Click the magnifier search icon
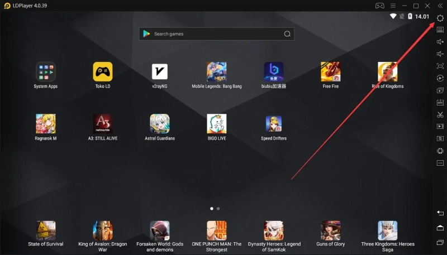This screenshot has height=255, width=447. coord(287,34)
